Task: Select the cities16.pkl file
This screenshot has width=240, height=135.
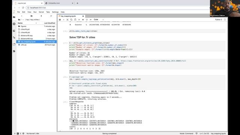Action: point(36,29)
